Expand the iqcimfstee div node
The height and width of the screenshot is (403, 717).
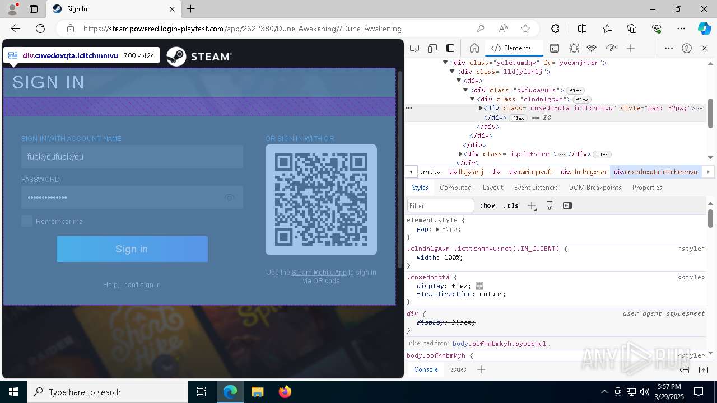(x=460, y=154)
